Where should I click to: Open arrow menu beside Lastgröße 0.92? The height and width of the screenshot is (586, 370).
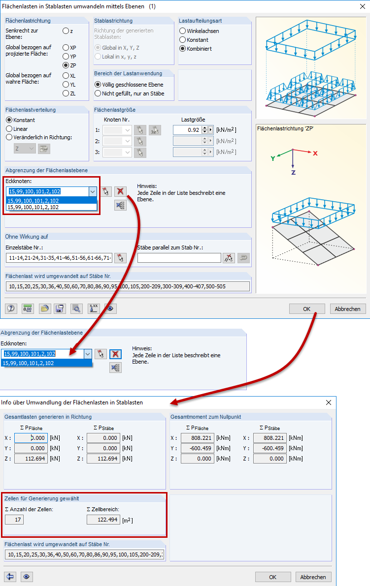click(211, 130)
